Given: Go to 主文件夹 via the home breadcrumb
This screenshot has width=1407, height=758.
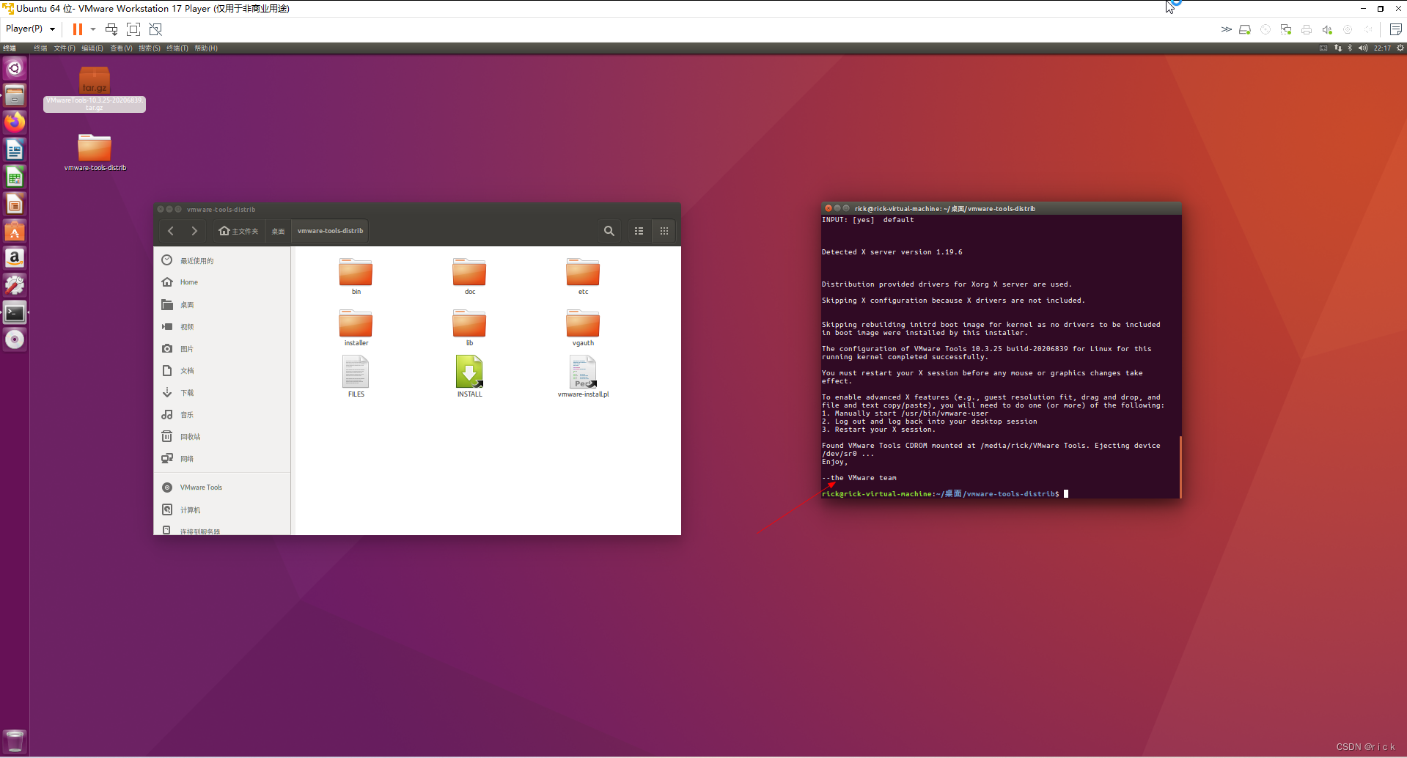Looking at the screenshot, I should [x=238, y=230].
